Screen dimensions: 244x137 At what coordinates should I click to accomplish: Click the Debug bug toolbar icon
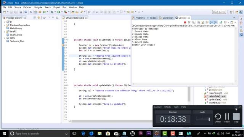pos(52,12)
